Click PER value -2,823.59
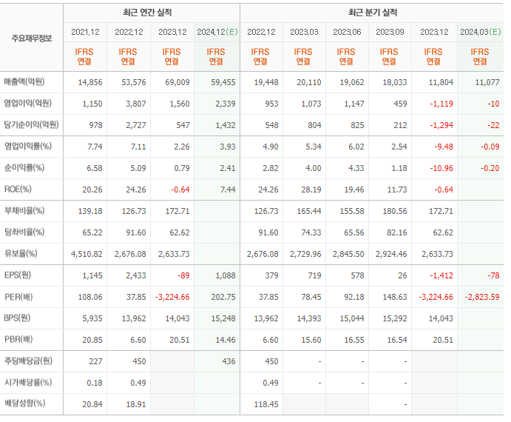 tap(482, 298)
